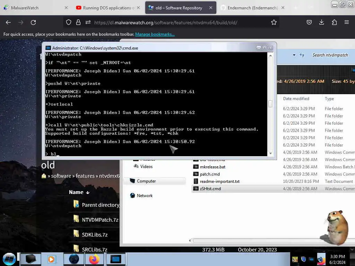
Task: Switch to Running DOS applications YouTube tab
Action: (x=109, y=8)
